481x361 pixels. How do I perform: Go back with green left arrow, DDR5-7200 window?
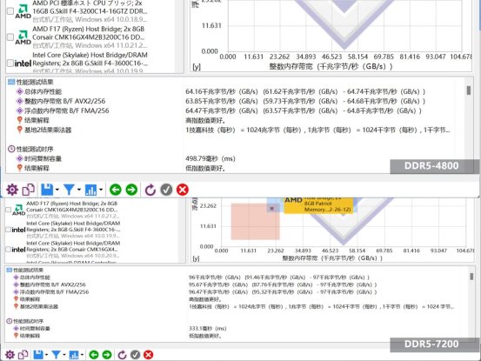(94, 355)
